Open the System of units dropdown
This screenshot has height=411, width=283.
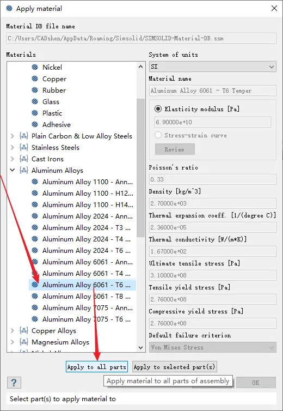click(213, 67)
